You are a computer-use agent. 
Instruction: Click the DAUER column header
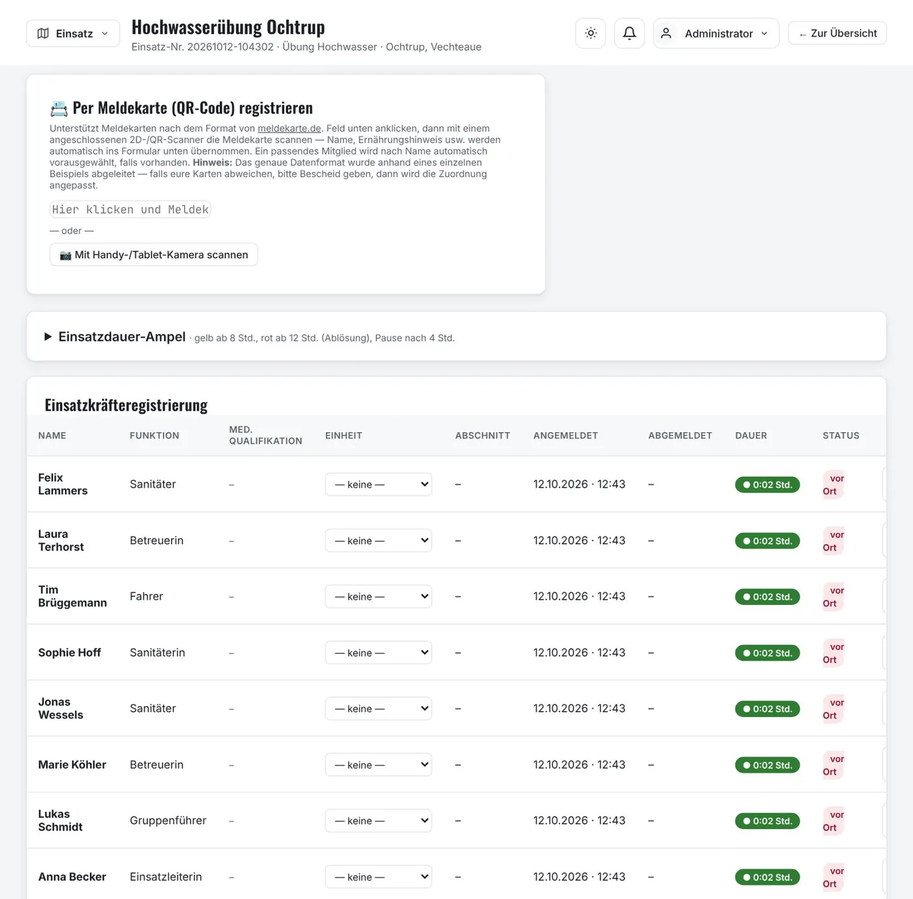[x=751, y=435]
